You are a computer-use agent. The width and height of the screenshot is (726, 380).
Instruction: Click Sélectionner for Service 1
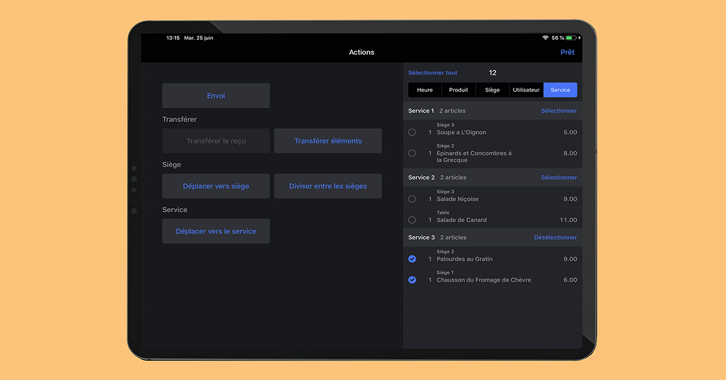point(558,111)
